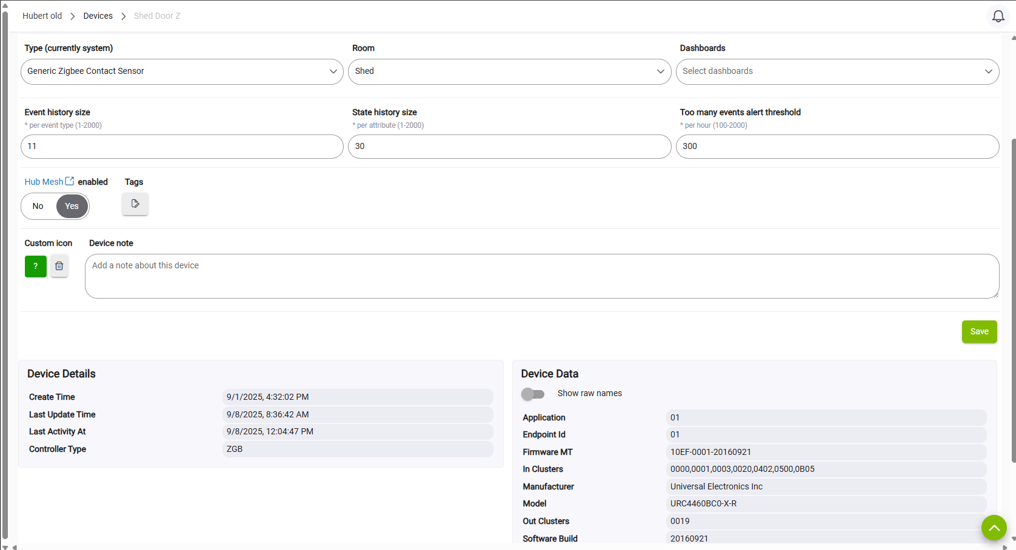
Task: Open the Hub Mesh link
Action: (x=44, y=182)
